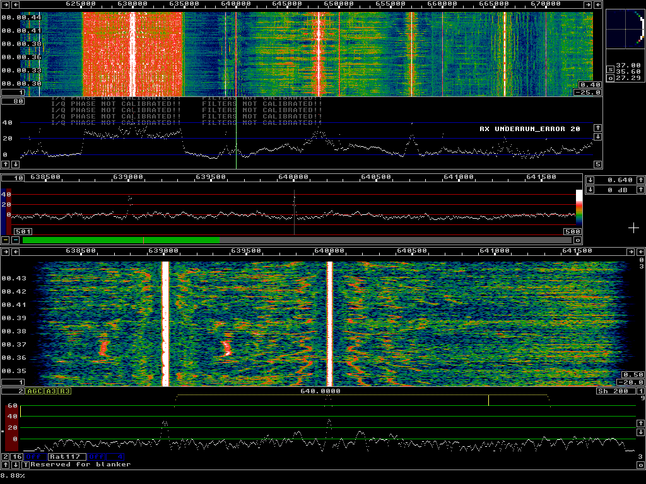
Task: Increase the 0.640 frequency value
Action: pyautogui.click(x=641, y=180)
